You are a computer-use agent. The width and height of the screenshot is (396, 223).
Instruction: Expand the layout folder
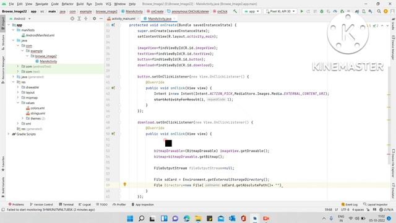click(x=18, y=92)
